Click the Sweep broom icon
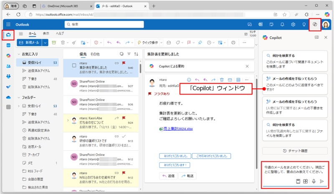The image size is (334, 194). click(x=74, y=43)
